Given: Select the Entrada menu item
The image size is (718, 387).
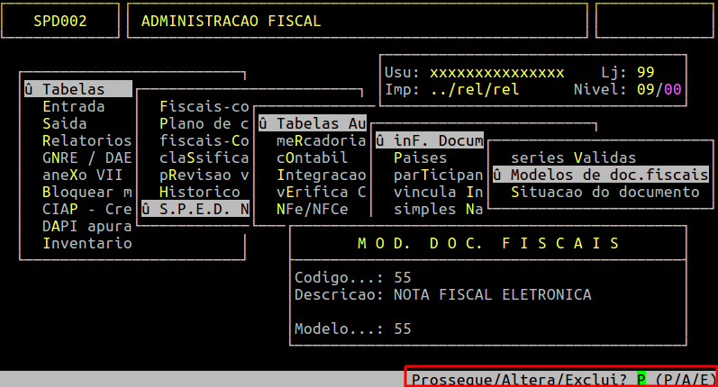Looking at the screenshot, I should 73,106.
